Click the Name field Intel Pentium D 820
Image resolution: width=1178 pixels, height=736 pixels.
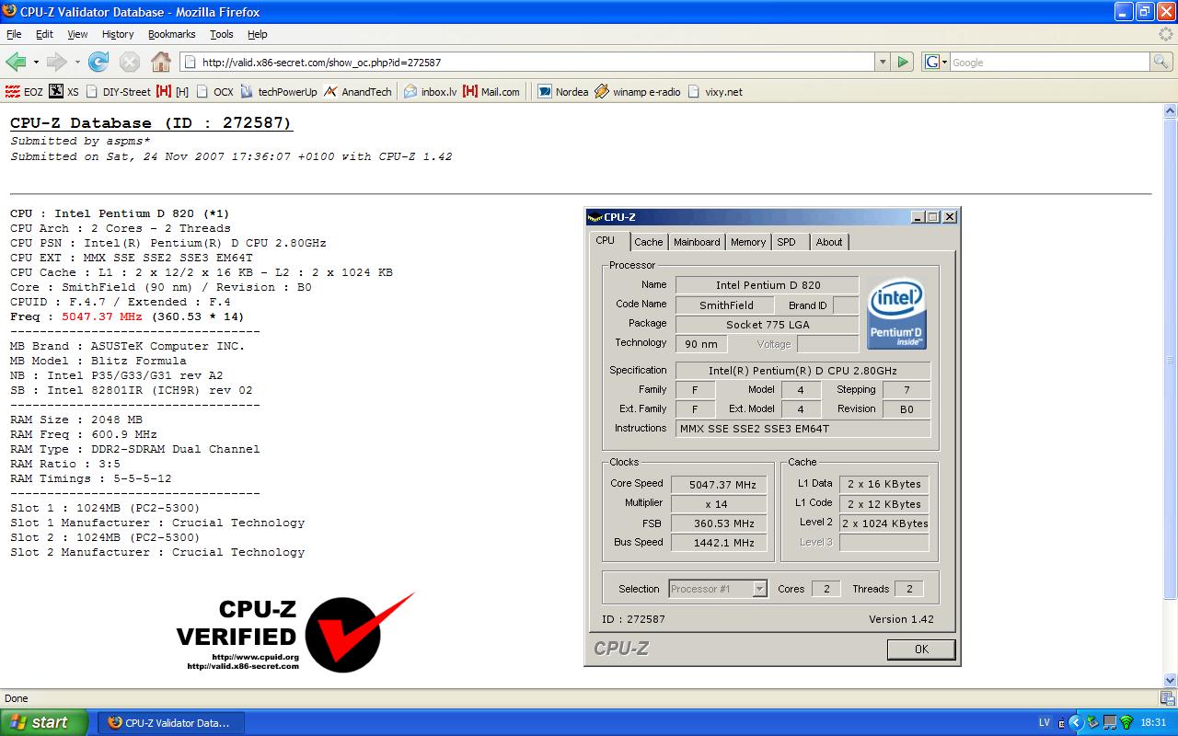768,285
